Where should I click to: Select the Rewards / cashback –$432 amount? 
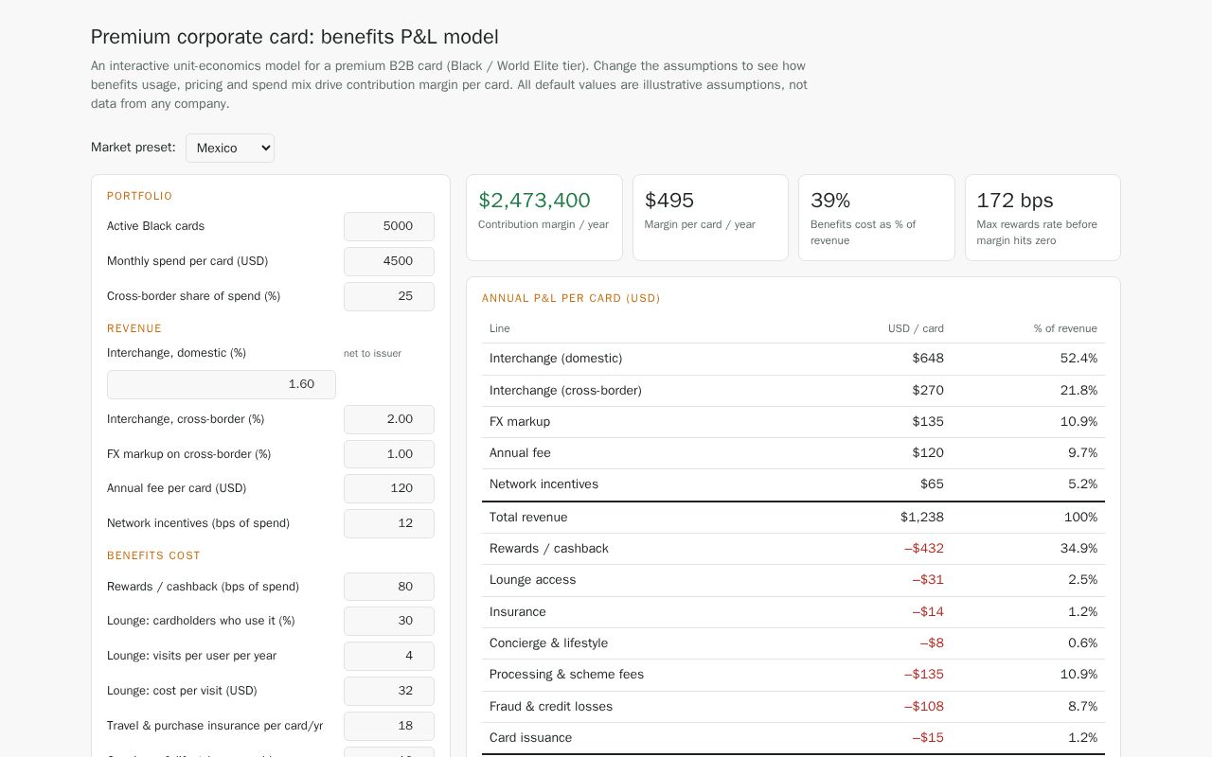pos(924,549)
